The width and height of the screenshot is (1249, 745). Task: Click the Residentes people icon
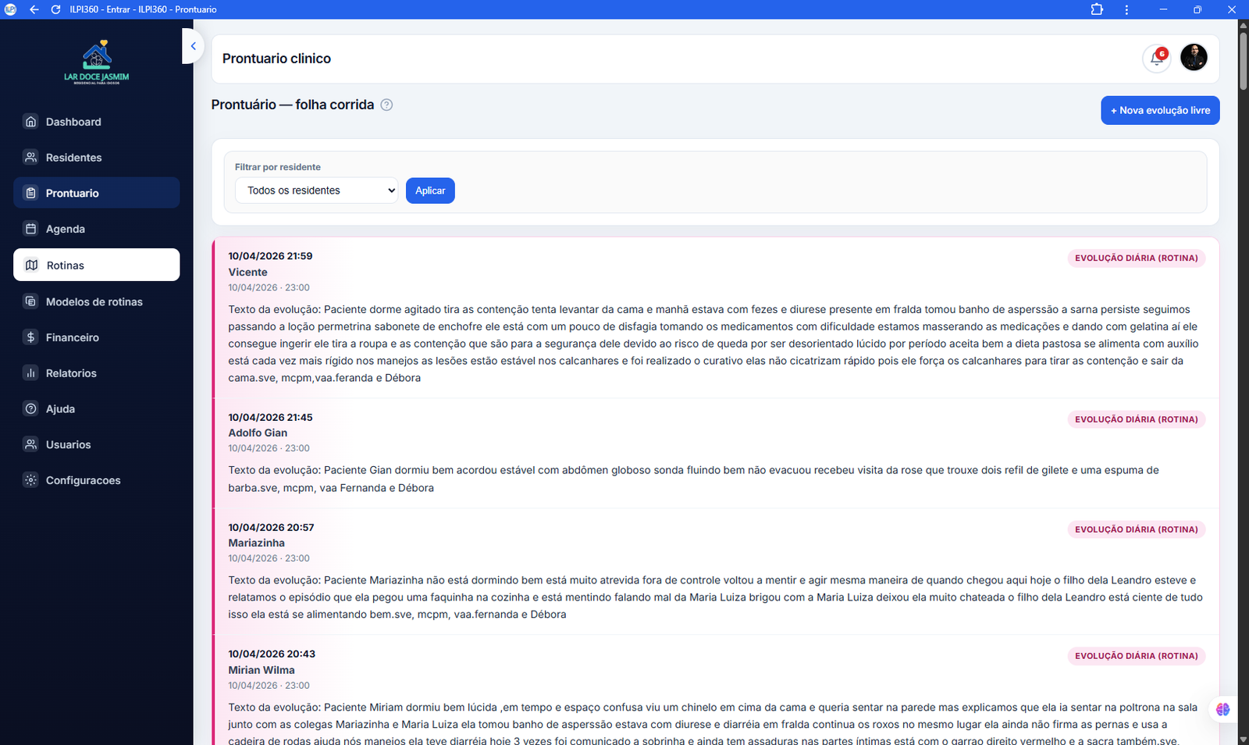[30, 157]
